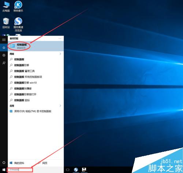Open the 此电脑 desktop icon

coord(6,7)
